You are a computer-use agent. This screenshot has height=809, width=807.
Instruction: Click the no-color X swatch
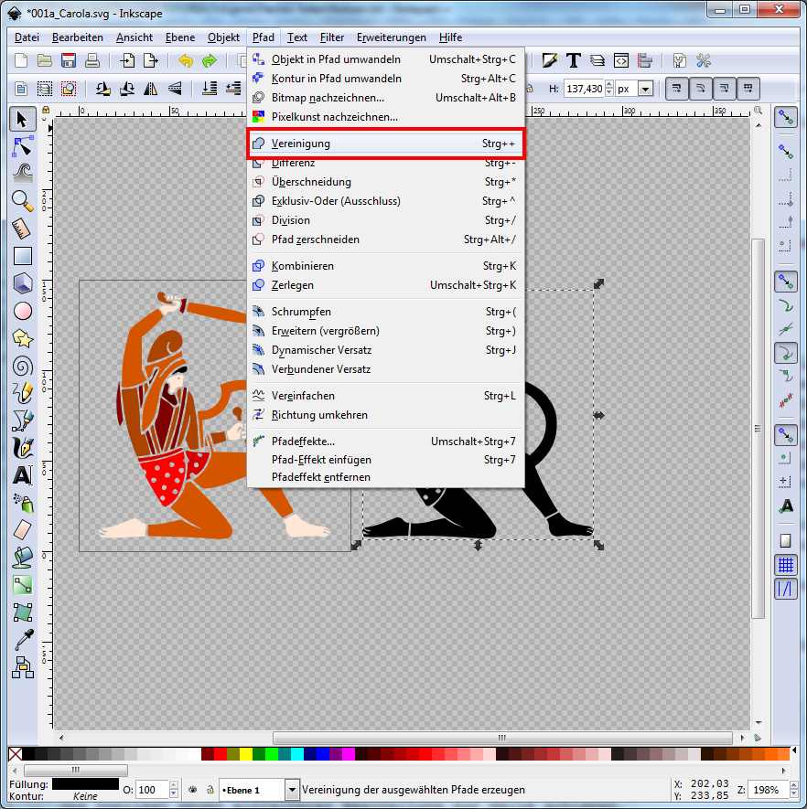point(16,754)
